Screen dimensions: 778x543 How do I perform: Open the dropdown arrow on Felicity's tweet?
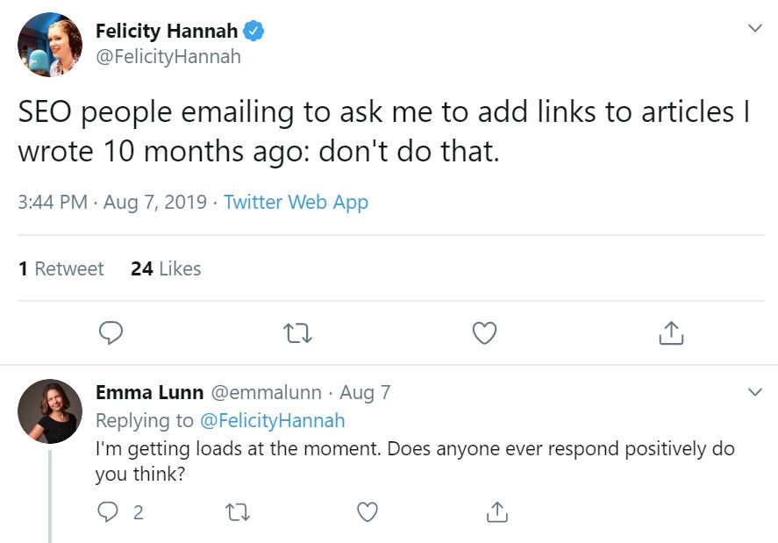point(754,28)
